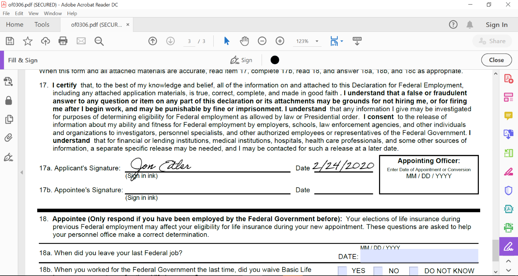Open Compress PDF green tool icon
The image size is (518, 276).
point(508,153)
